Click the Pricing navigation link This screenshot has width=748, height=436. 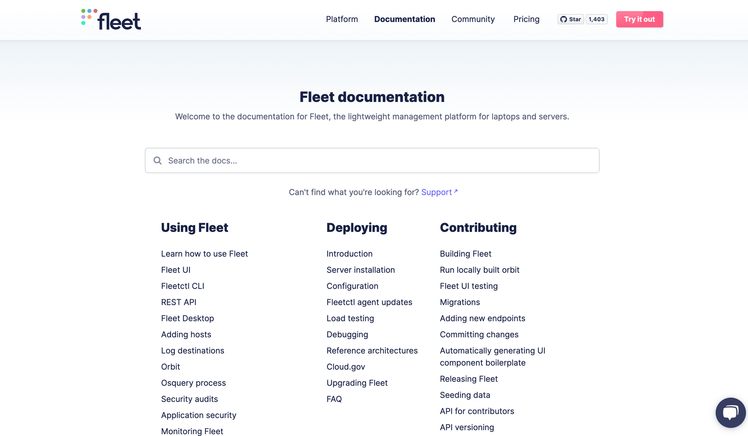point(526,19)
